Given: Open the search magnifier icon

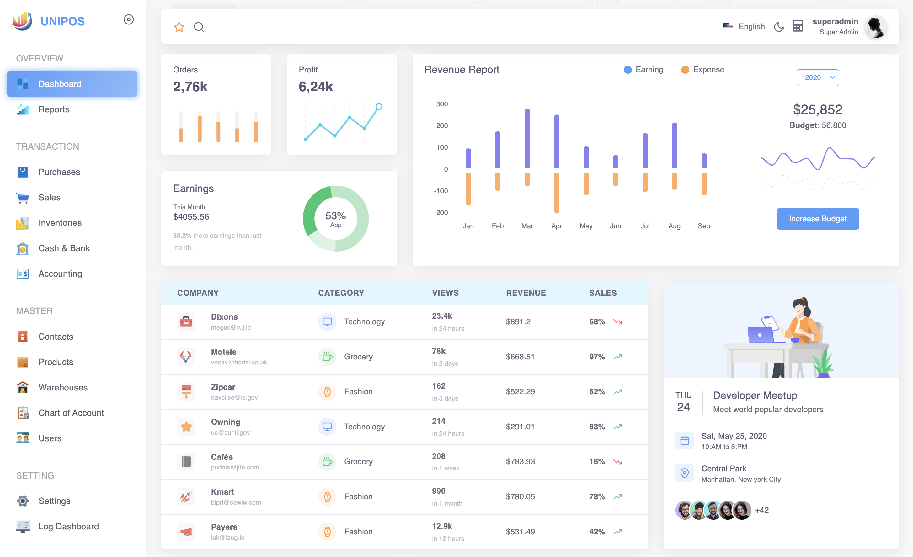Looking at the screenshot, I should tap(199, 27).
